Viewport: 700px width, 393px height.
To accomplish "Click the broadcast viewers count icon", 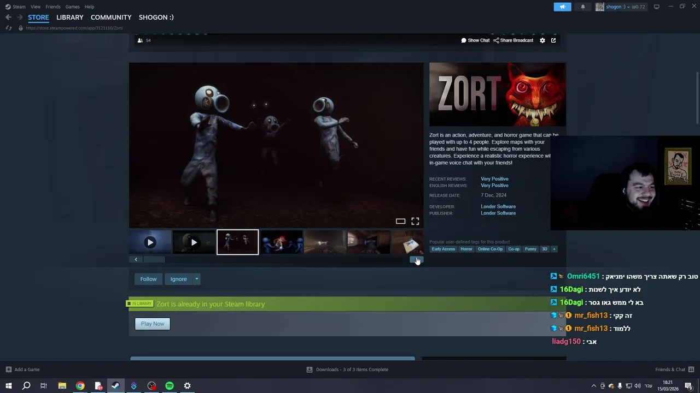I will [x=140, y=40].
